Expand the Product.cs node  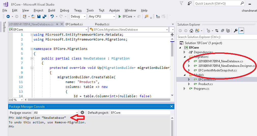pos(189,84)
